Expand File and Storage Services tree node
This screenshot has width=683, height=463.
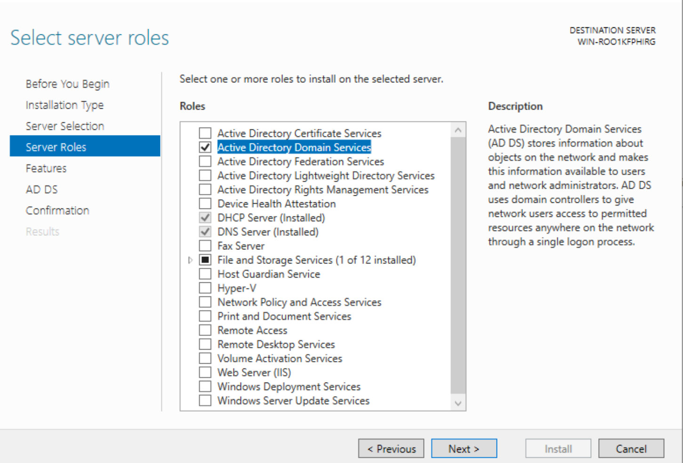tap(190, 260)
